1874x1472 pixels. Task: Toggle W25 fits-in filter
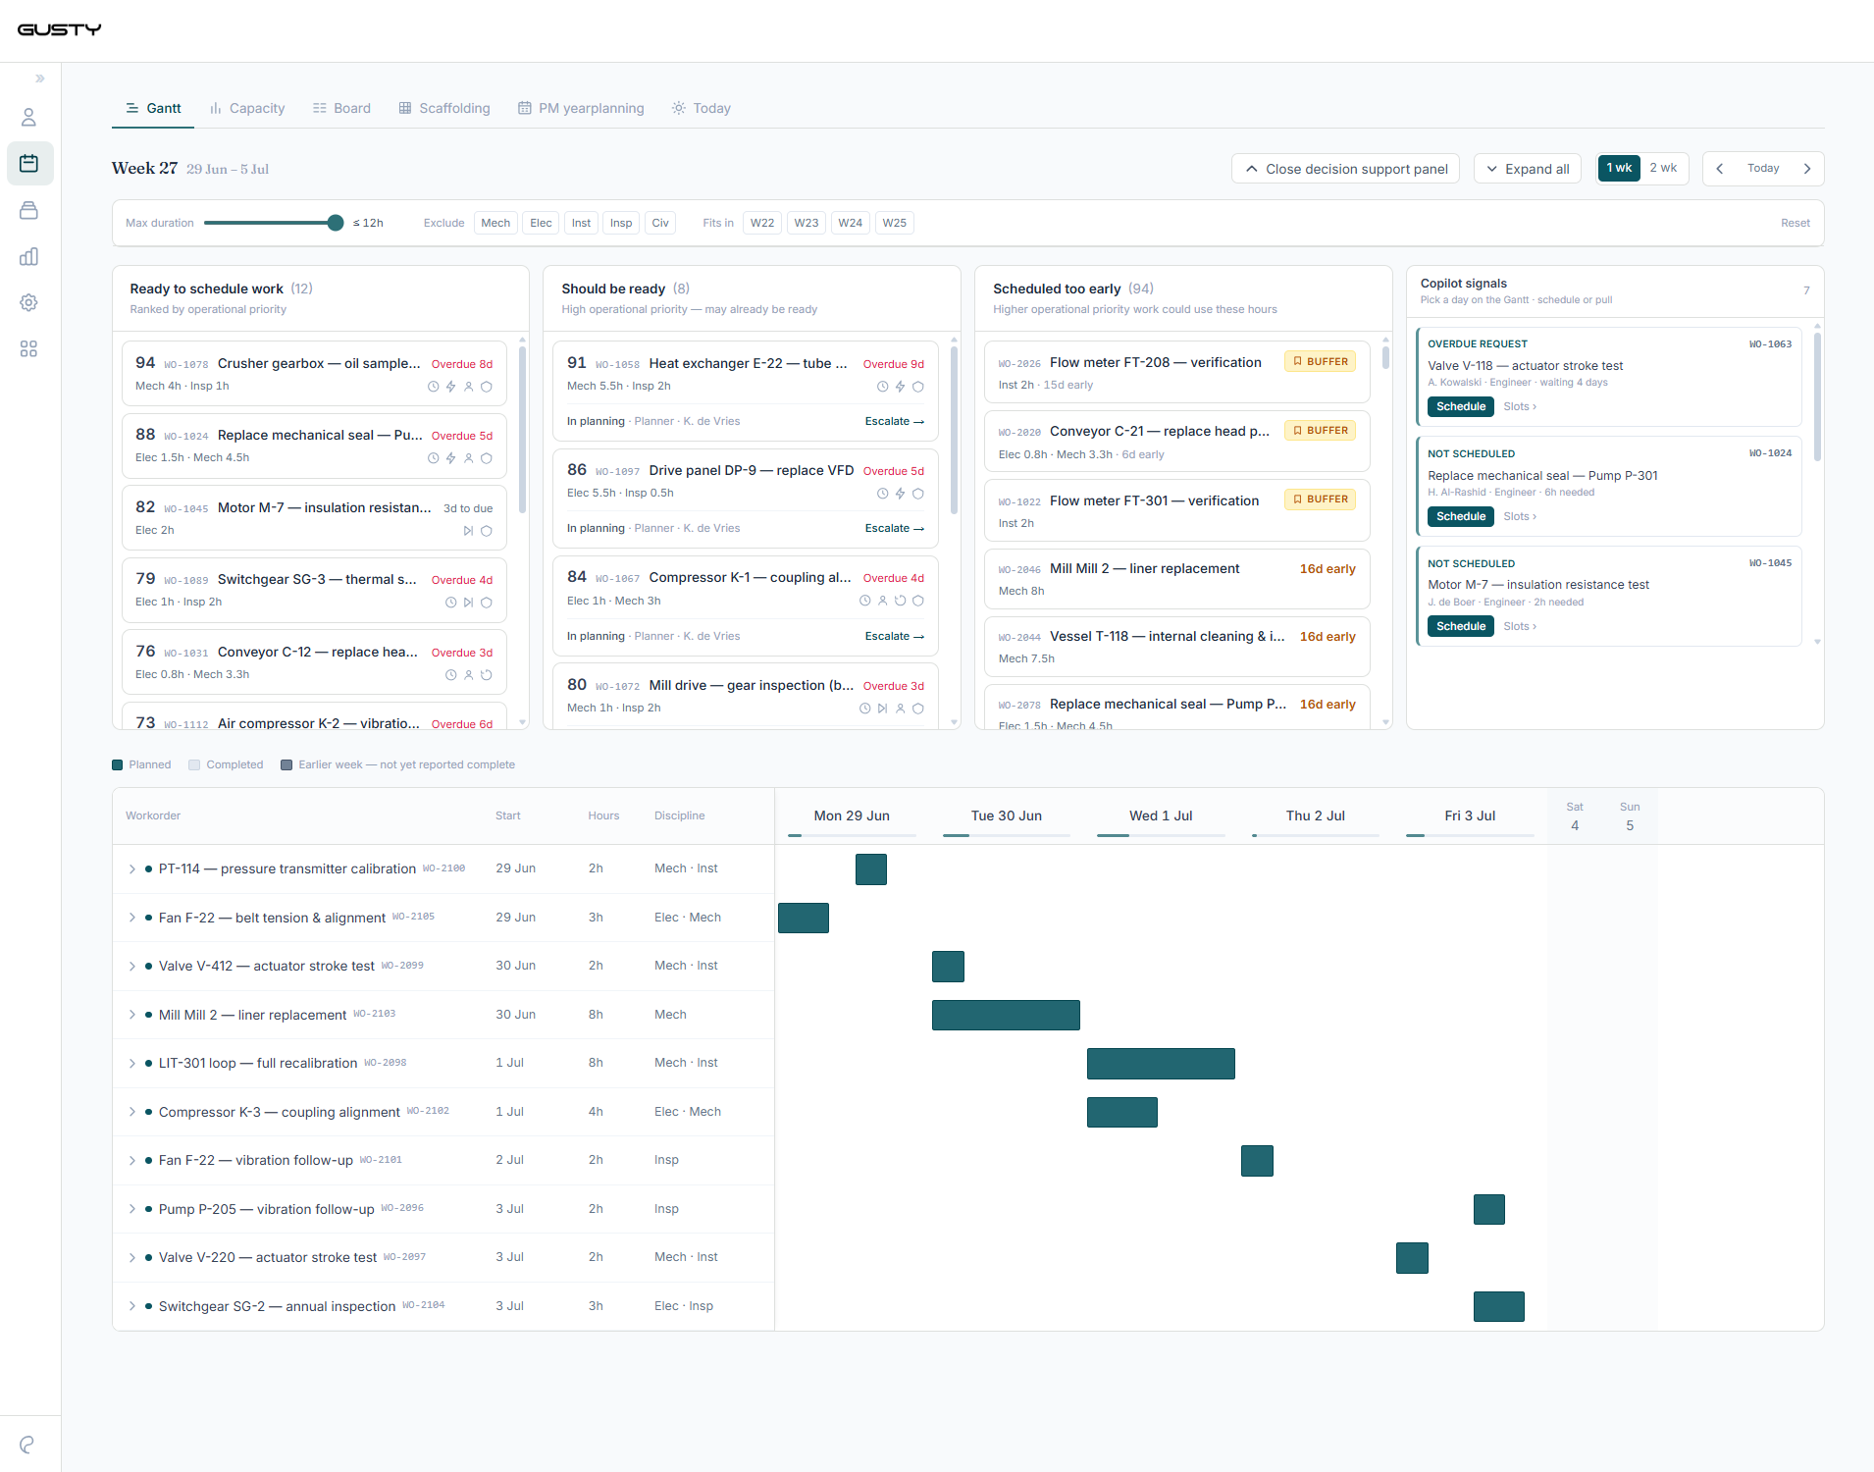click(x=895, y=223)
